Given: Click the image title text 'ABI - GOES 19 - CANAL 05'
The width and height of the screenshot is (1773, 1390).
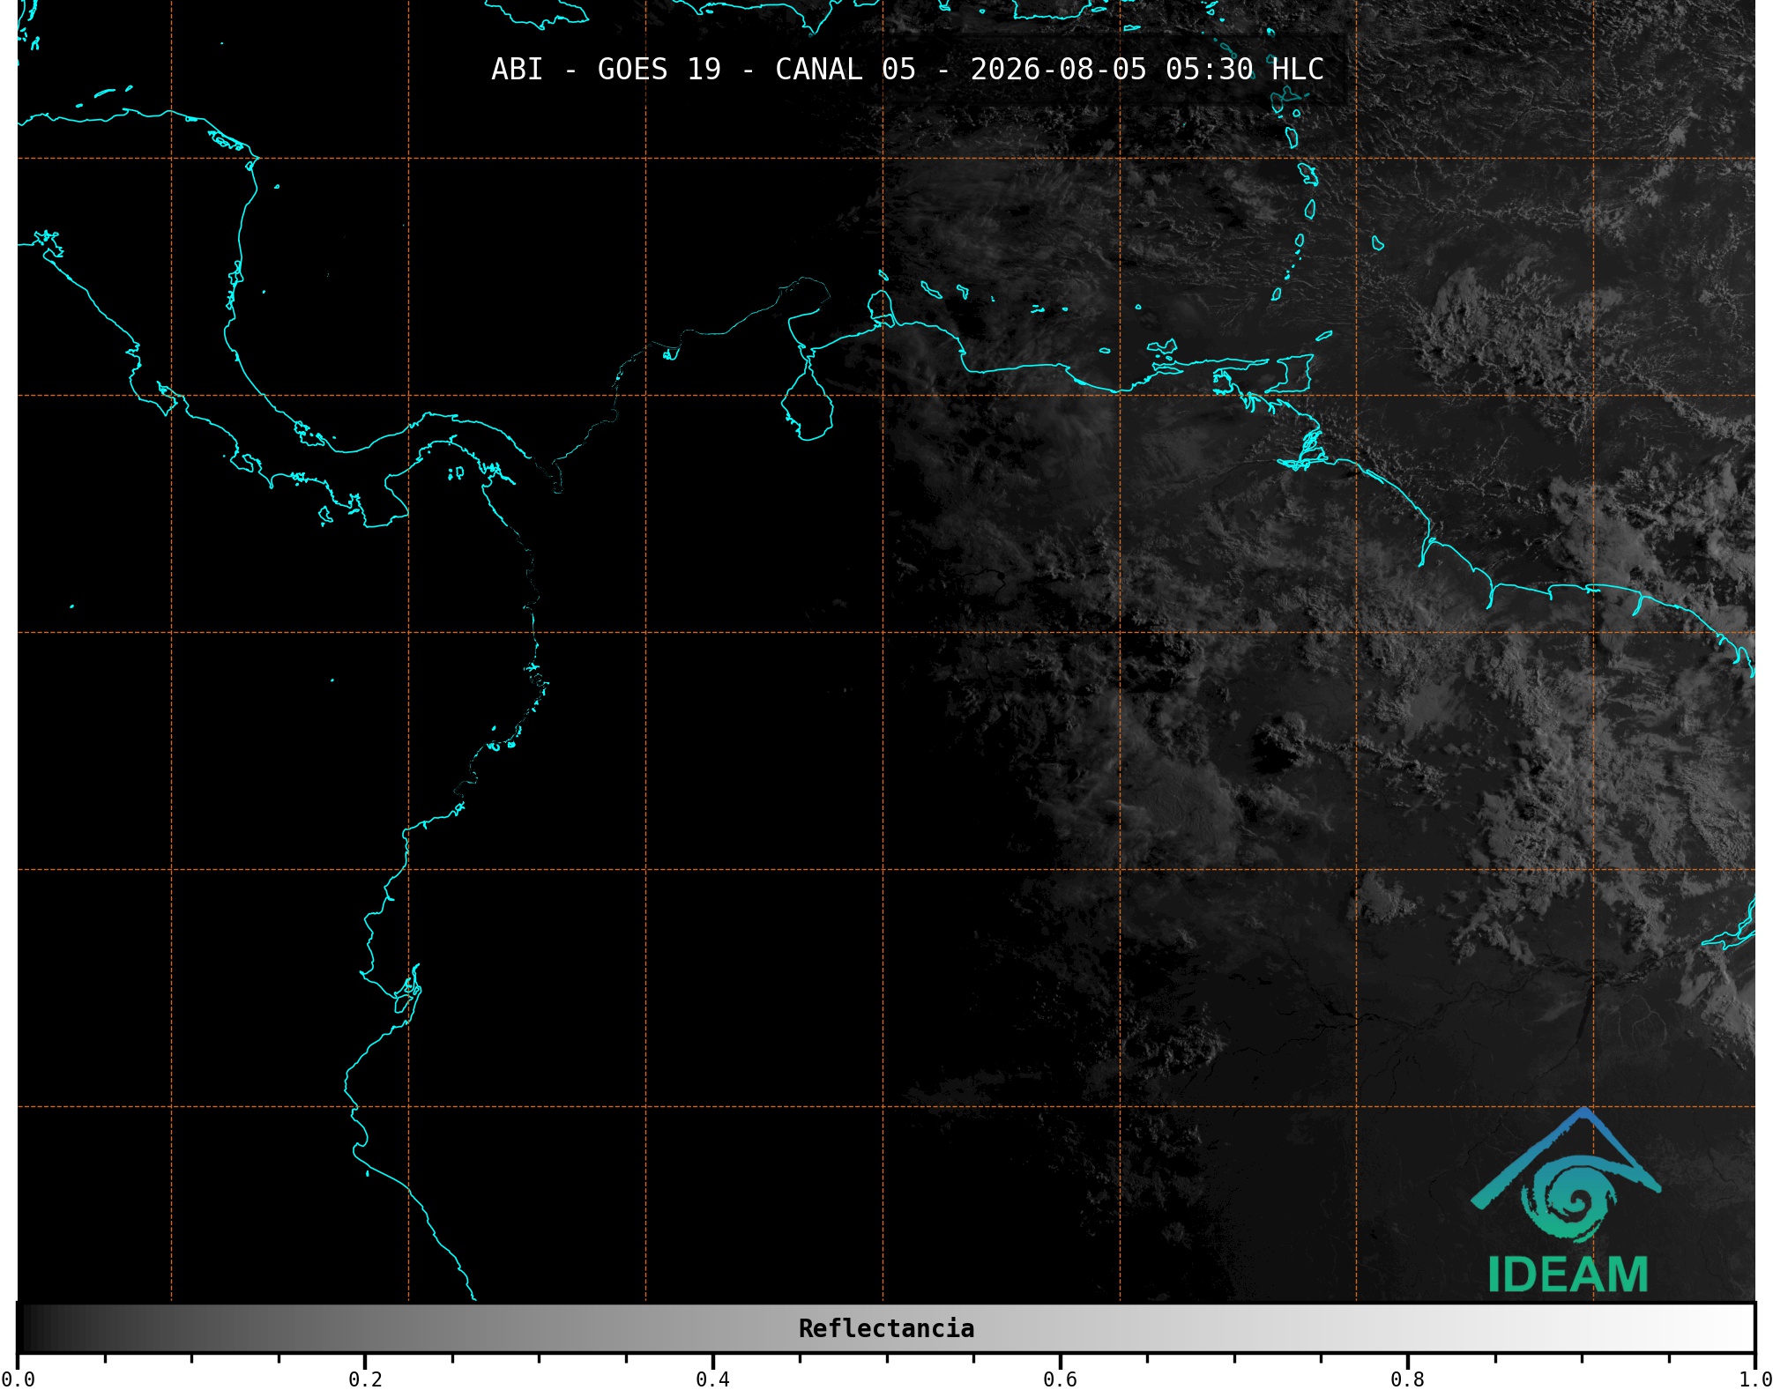Looking at the screenshot, I should click(x=704, y=69).
